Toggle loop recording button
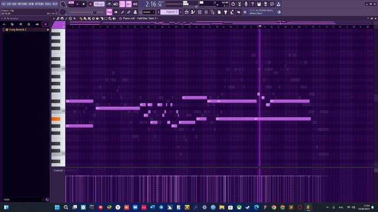This screenshot has height=212, width=378. pyautogui.click(x=135, y=4)
